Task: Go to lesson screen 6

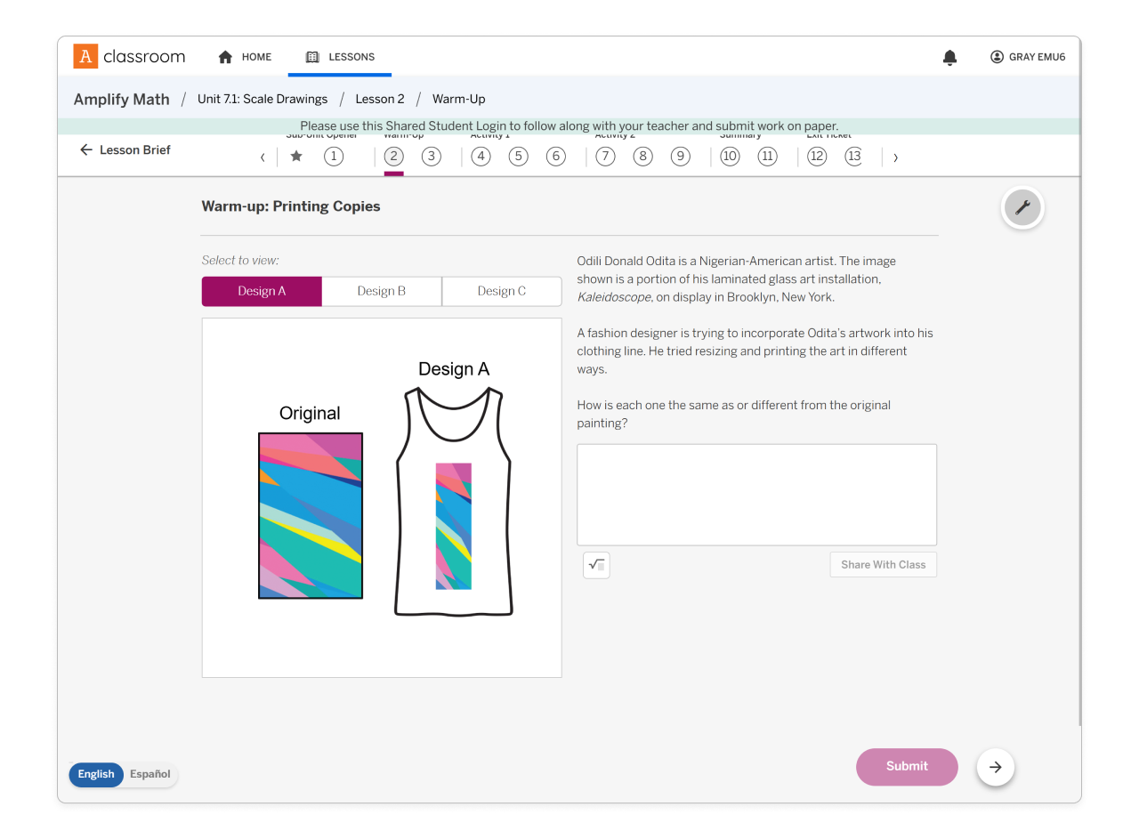Action: tap(555, 157)
